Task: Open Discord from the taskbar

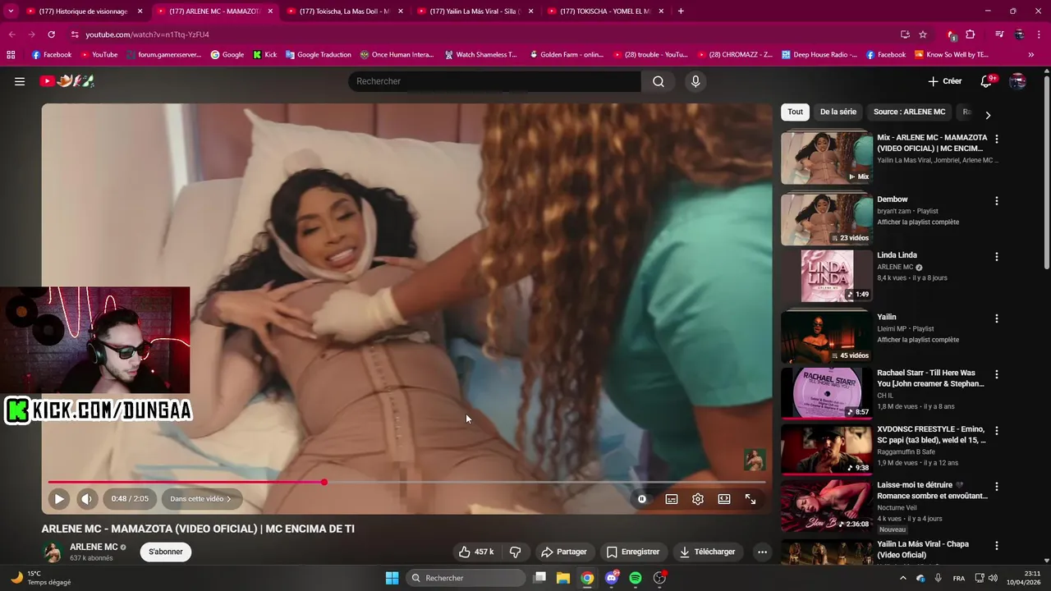Action: pyautogui.click(x=612, y=578)
